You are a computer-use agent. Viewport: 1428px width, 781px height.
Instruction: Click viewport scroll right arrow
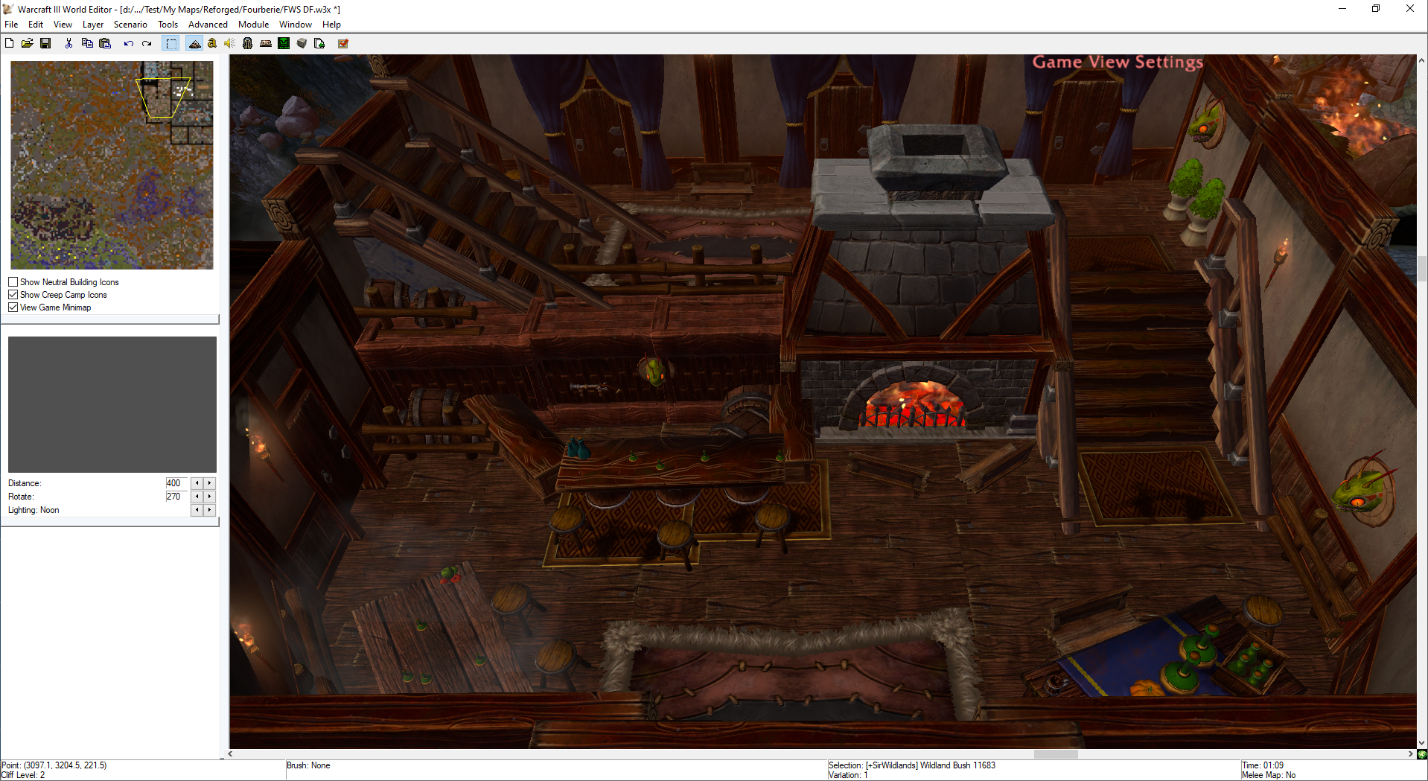1411,754
